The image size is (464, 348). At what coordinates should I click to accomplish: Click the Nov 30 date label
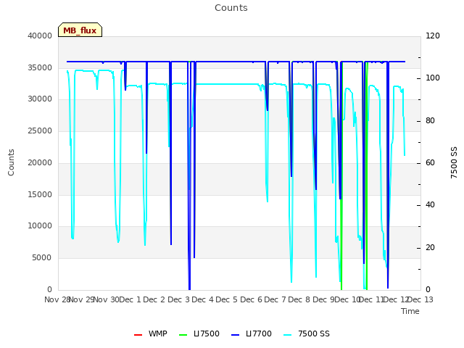[x=106, y=299]
